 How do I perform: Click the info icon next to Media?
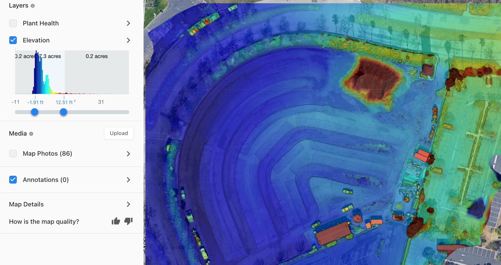click(31, 134)
